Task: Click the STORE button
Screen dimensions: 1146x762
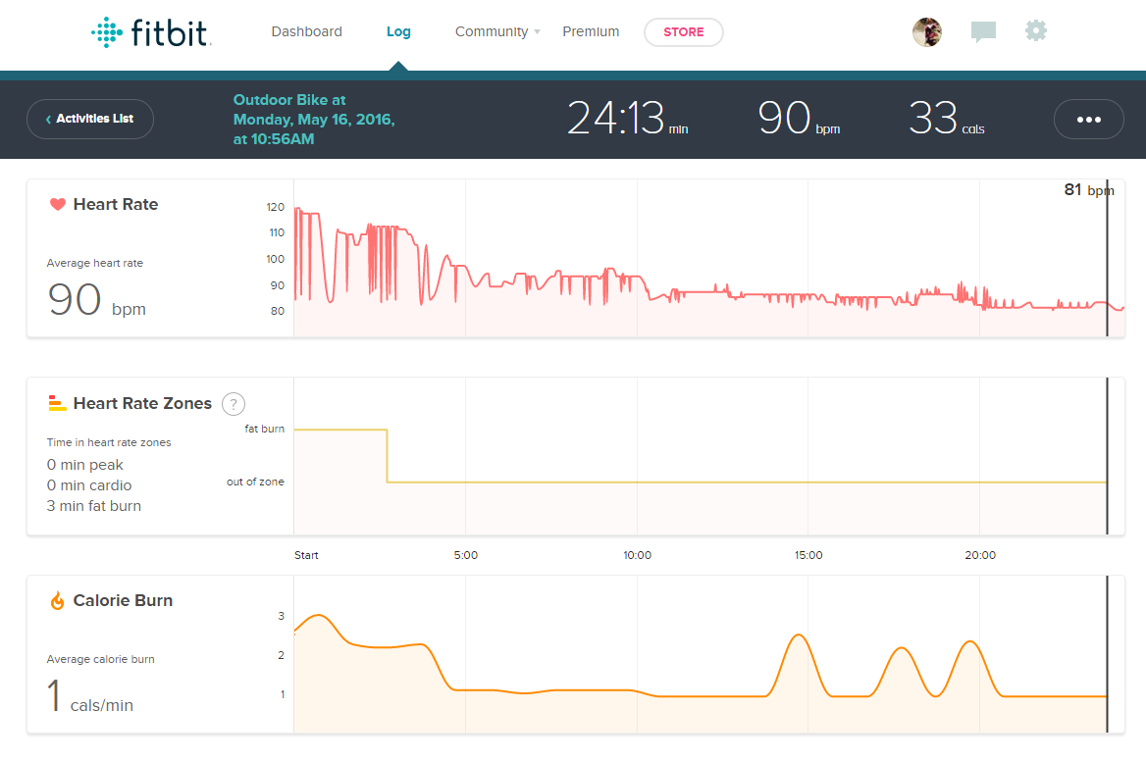Action: (683, 32)
